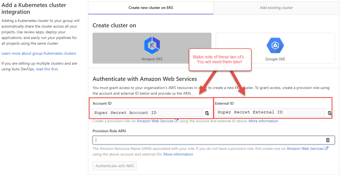Click the Super Secret Account ID field

[147, 113]
